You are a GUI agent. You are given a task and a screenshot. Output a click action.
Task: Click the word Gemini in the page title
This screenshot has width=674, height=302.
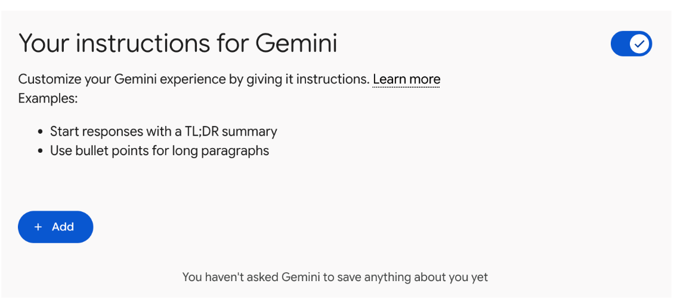(x=296, y=44)
